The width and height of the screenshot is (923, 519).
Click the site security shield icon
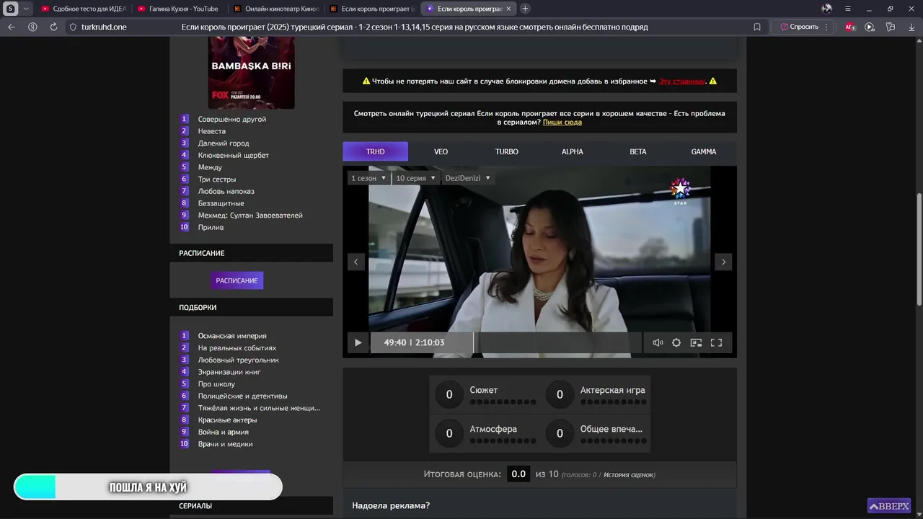[x=72, y=27]
